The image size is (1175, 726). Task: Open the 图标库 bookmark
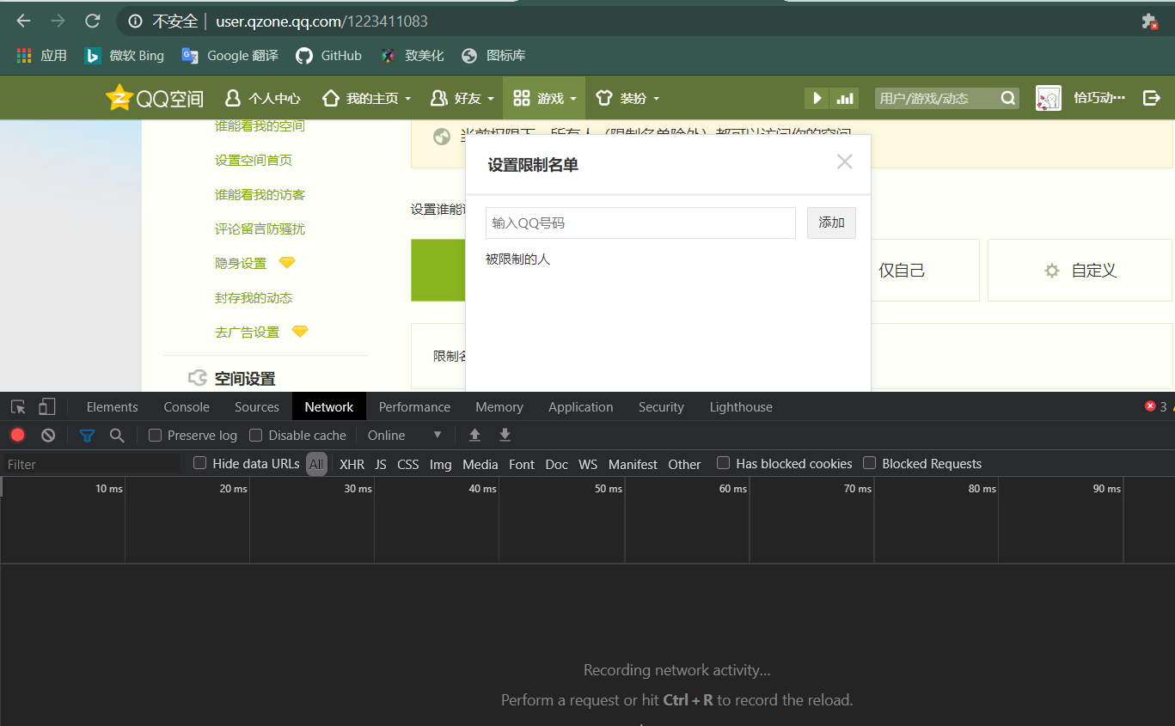pos(493,56)
